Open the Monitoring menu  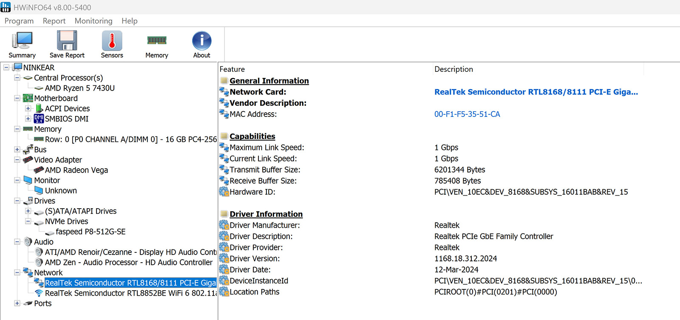tap(93, 21)
